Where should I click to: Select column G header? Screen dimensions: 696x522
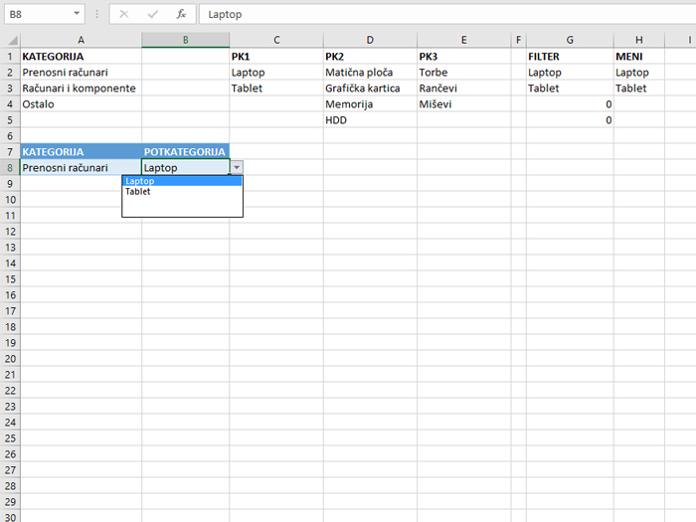point(570,40)
